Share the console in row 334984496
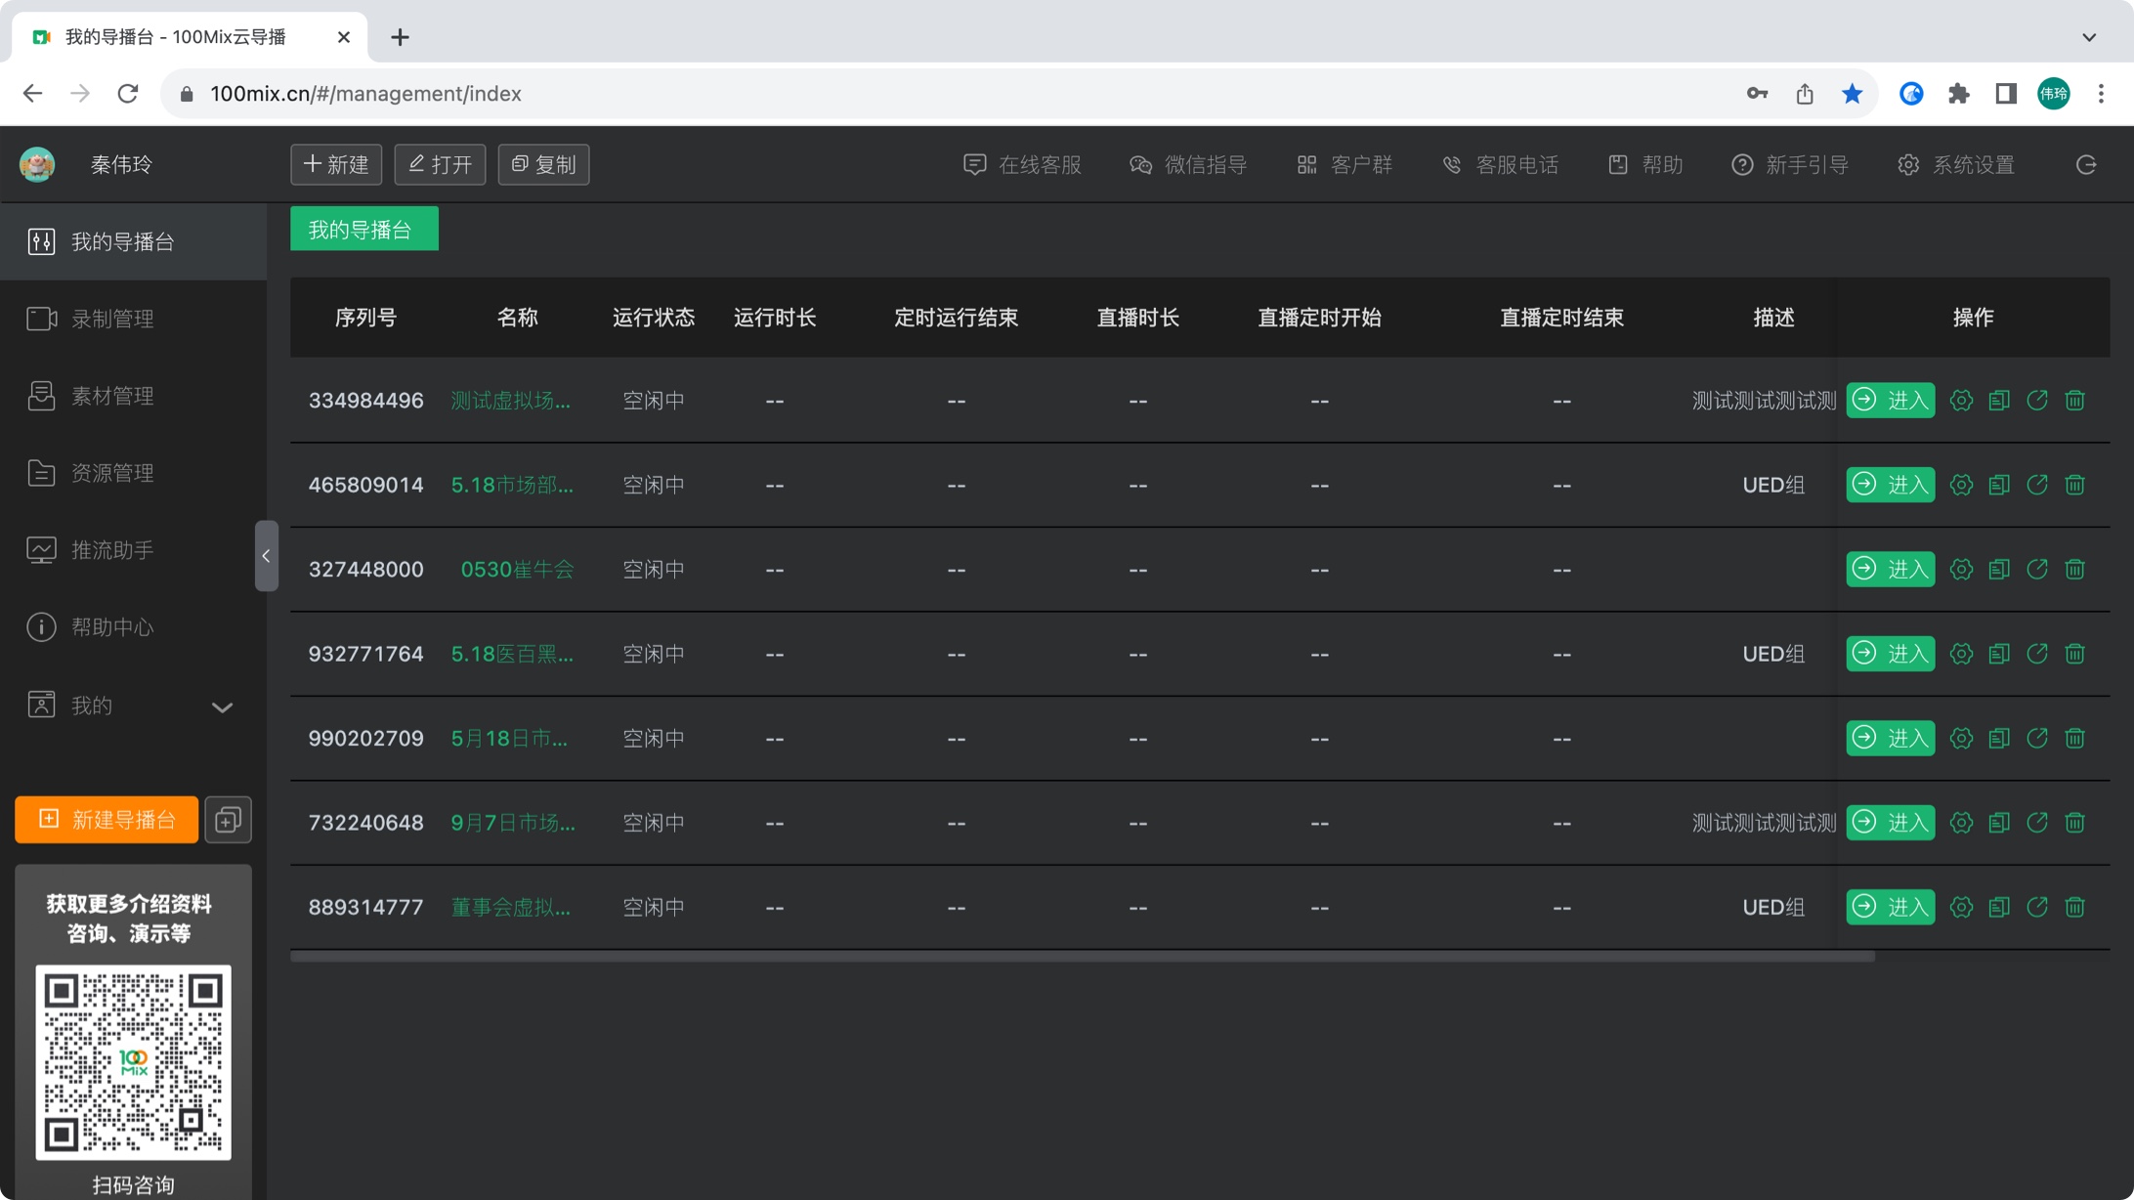Viewport: 2134px width, 1200px height. [2037, 401]
